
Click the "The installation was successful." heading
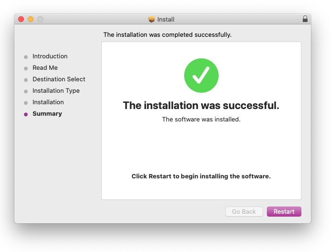coord(201,105)
